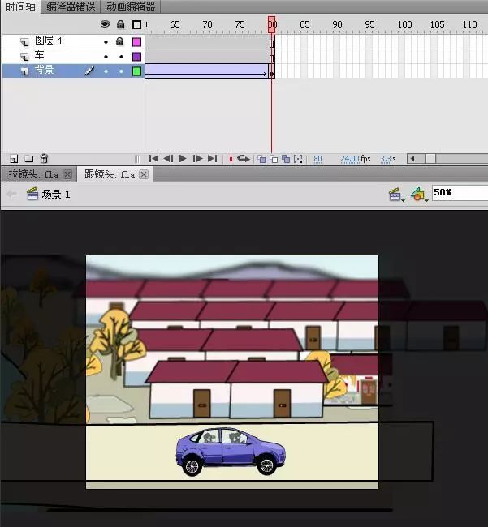Toggle the loop playback icon
Image resolution: width=488 pixels, height=527 pixels.
[x=244, y=158]
